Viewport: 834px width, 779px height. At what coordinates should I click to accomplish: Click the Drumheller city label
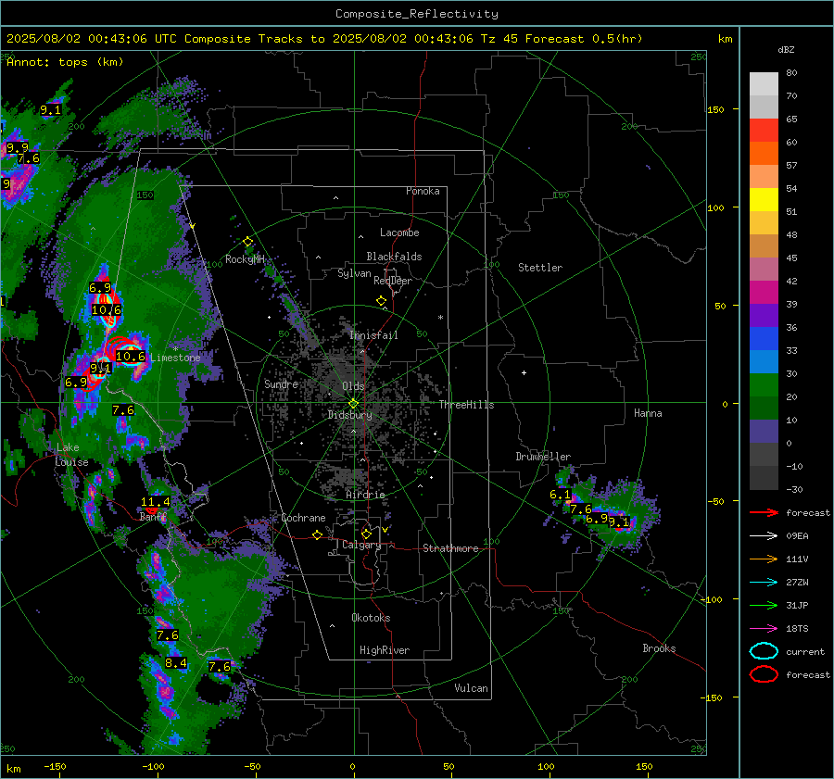click(x=543, y=457)
